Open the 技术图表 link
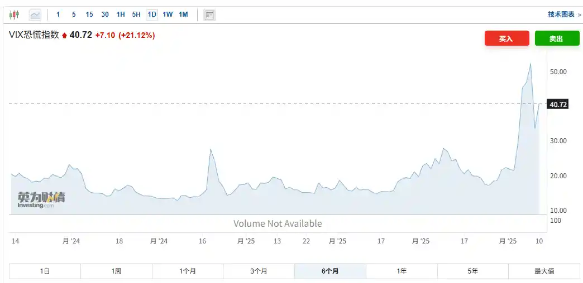The image size is (583, 283). [x=561, y=14]
